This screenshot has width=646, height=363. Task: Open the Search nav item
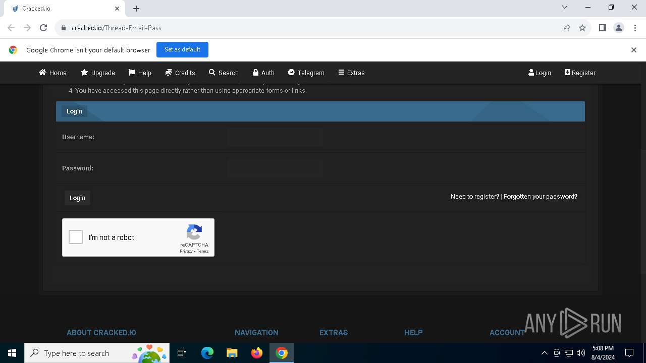224,73
